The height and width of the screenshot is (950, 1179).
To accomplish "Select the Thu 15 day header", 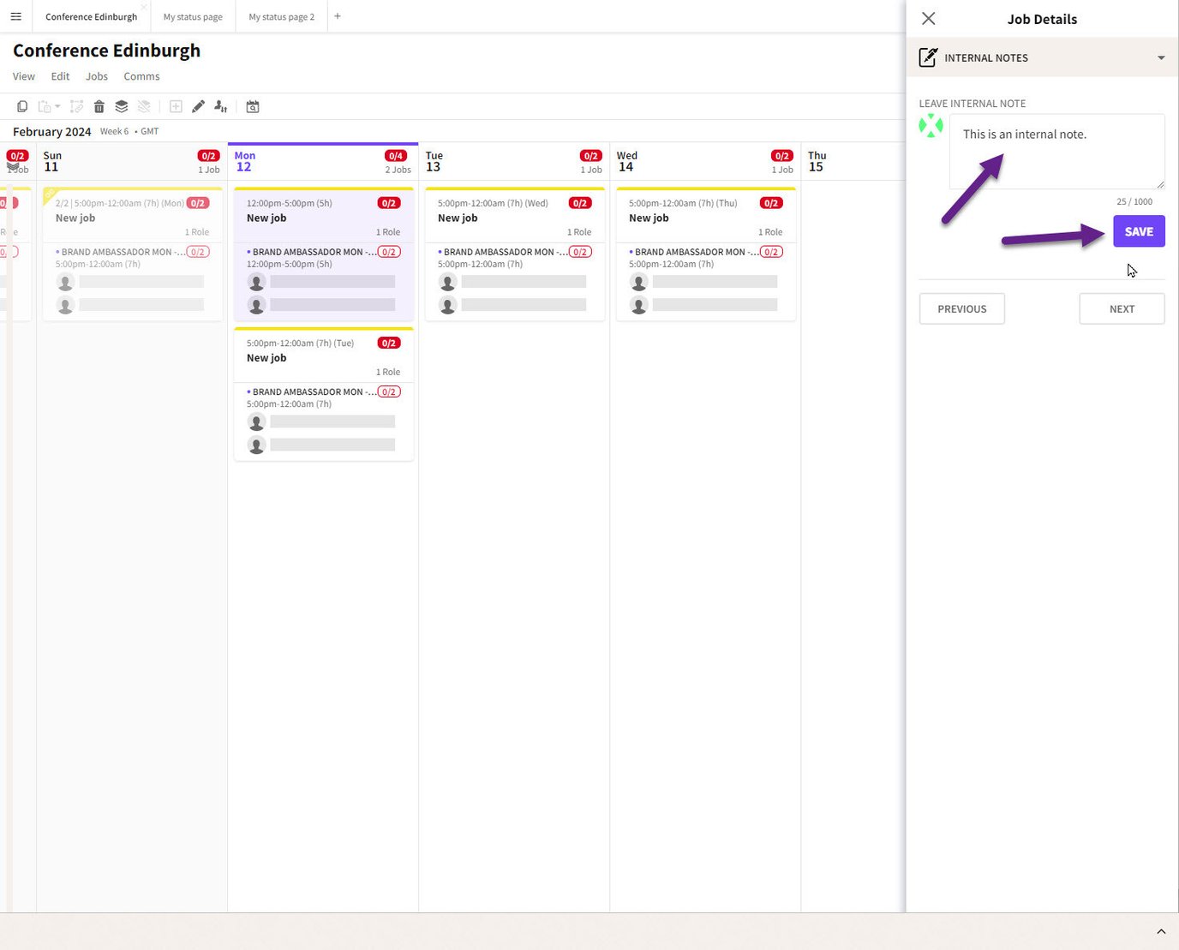I will [853, 162].
